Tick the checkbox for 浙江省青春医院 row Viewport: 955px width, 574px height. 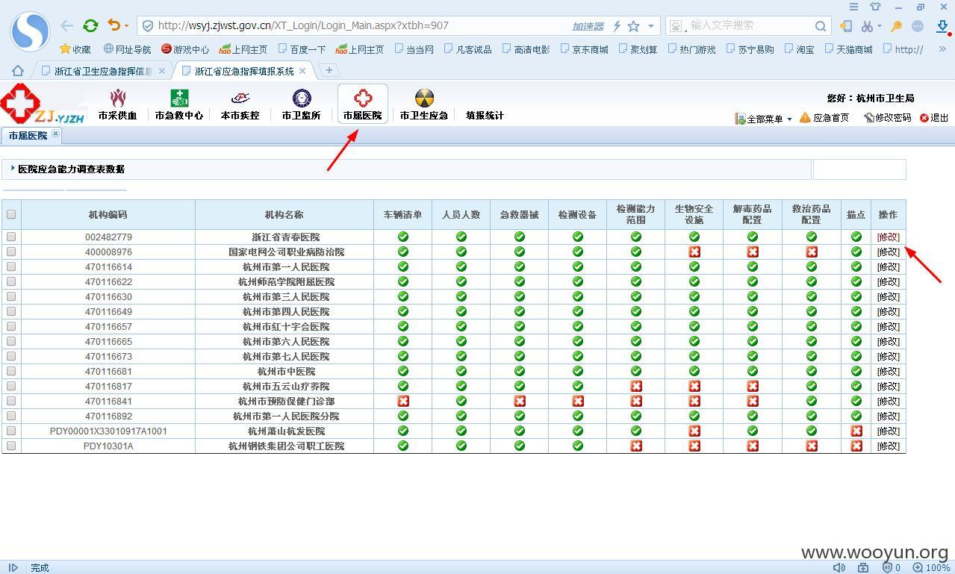click(11, 237)
